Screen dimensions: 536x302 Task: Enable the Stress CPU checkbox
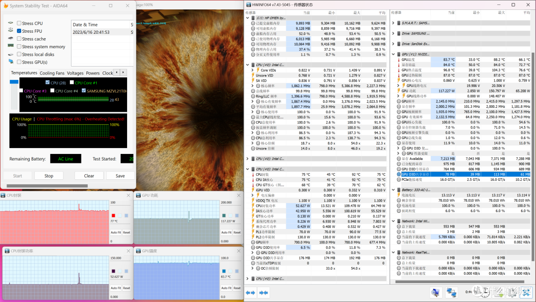(19, 23)
